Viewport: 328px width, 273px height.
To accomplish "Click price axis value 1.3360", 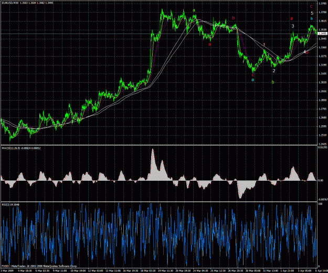I will pos(322,47).
